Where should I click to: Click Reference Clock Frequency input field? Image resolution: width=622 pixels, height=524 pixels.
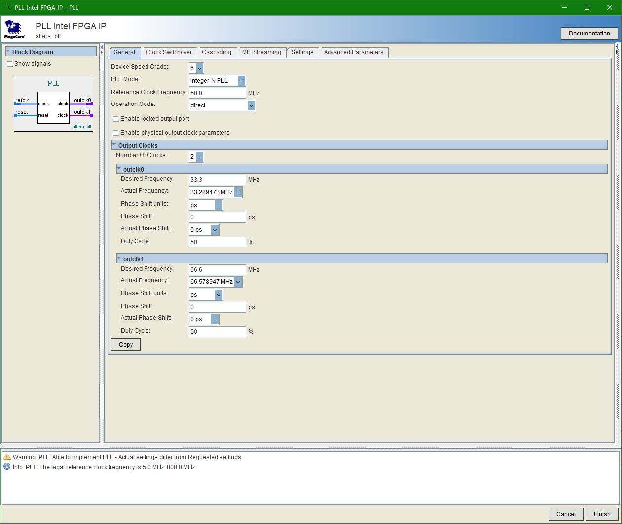217,93
